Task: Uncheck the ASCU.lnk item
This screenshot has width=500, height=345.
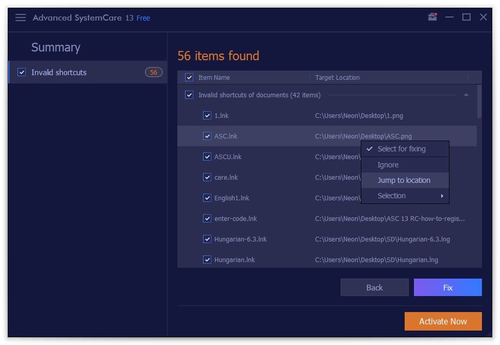Action: (207, 157)
